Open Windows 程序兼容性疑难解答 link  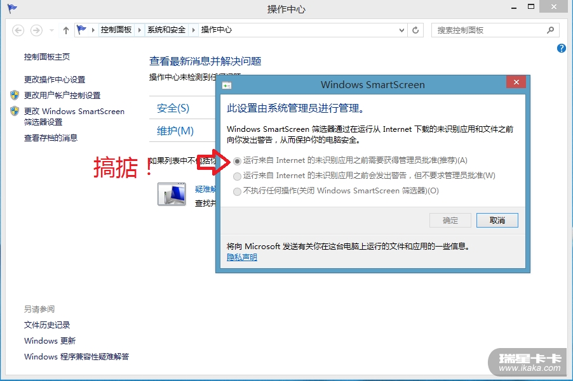[x=76, y=356]
